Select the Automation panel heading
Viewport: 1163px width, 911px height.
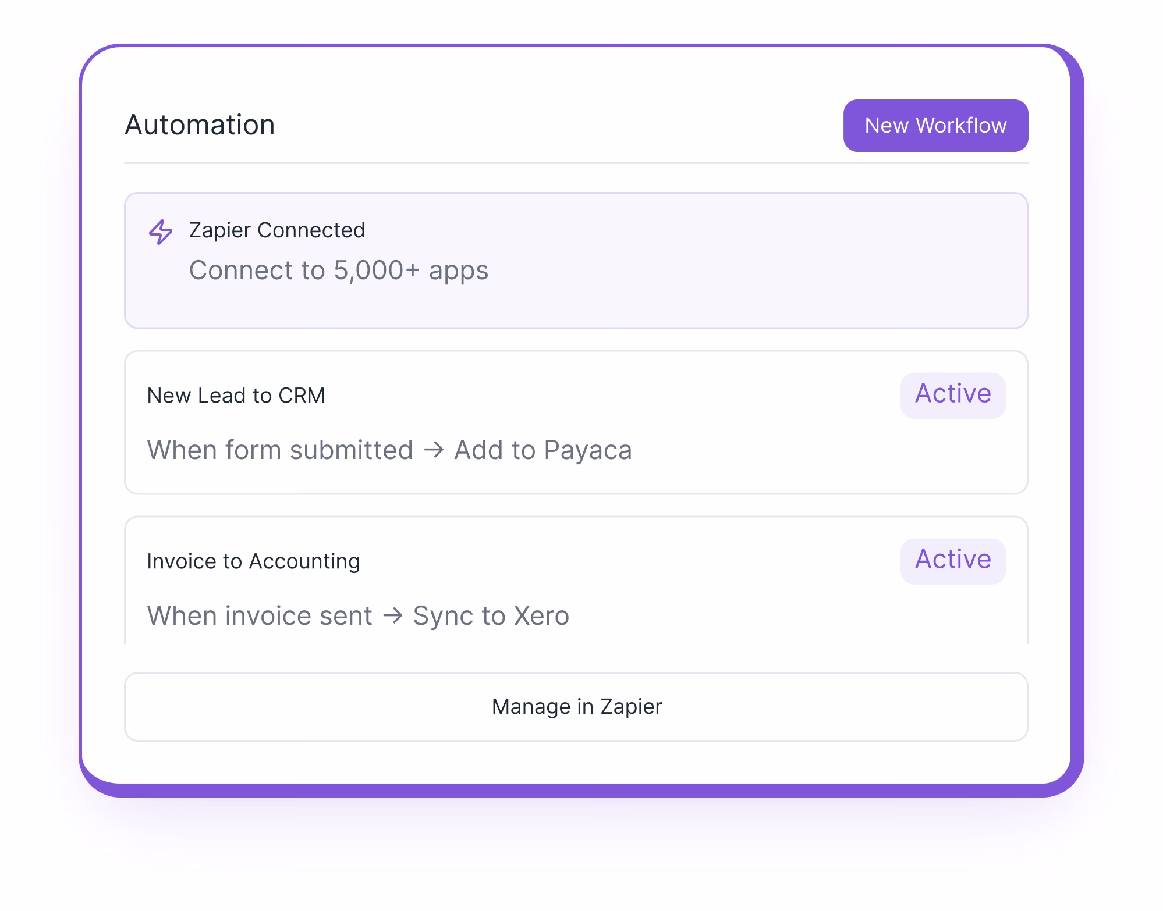[x=200, y=124]
